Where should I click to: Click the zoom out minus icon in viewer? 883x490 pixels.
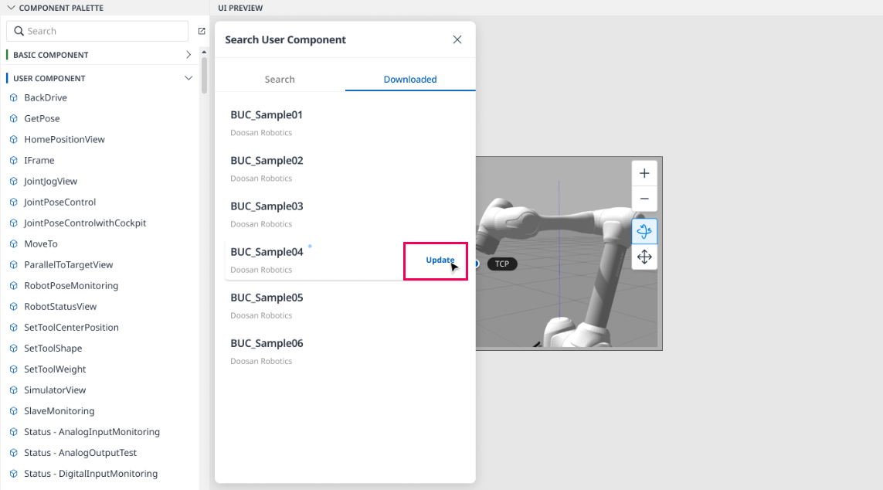coord(644,199)
